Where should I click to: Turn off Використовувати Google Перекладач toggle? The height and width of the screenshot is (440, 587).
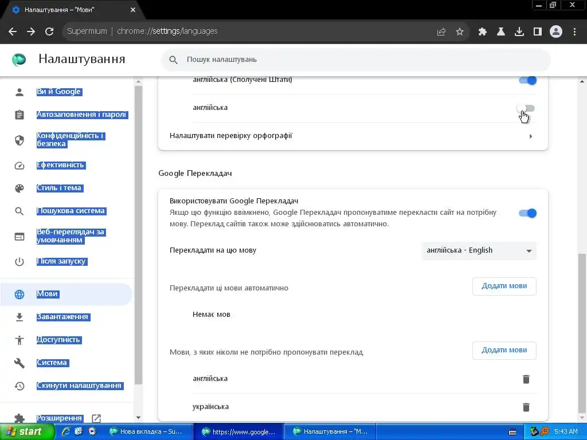click(x=527, y=213)
